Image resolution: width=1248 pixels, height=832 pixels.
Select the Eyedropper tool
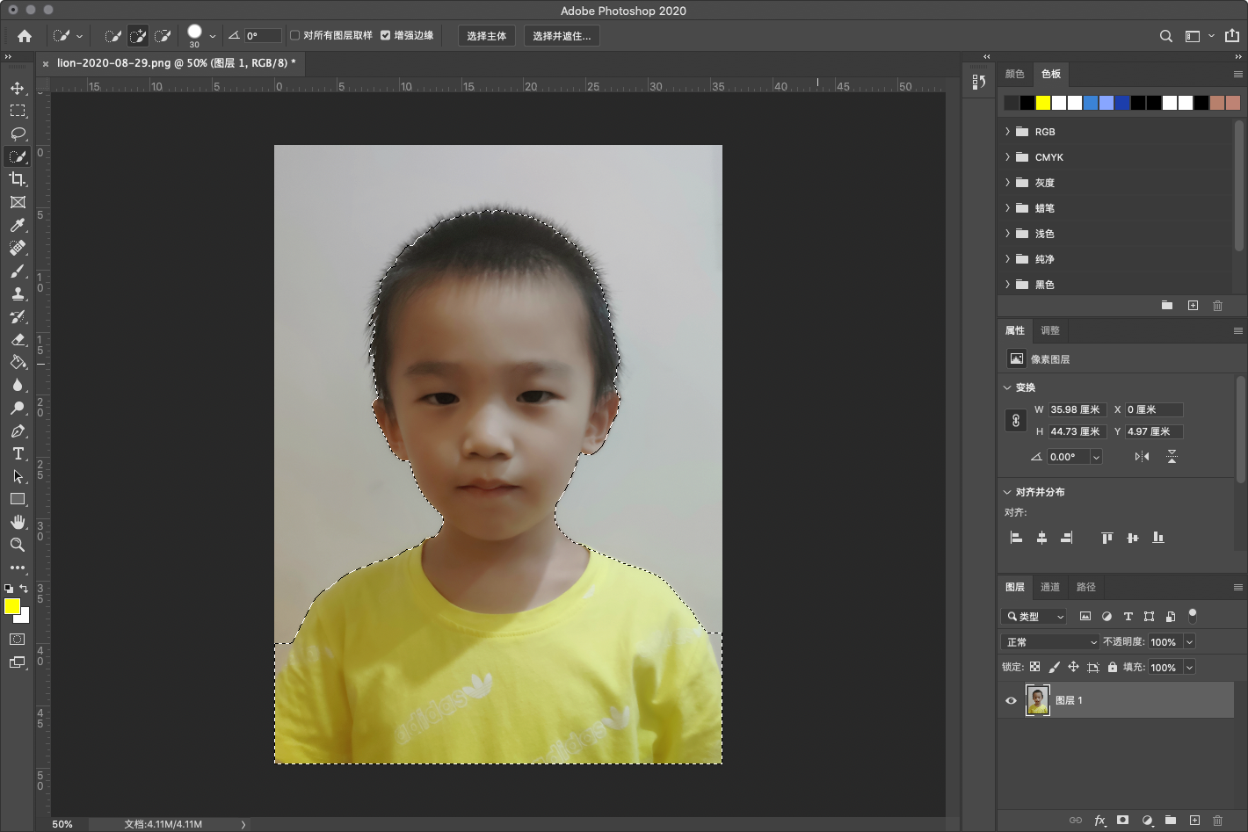click(18, 225)
